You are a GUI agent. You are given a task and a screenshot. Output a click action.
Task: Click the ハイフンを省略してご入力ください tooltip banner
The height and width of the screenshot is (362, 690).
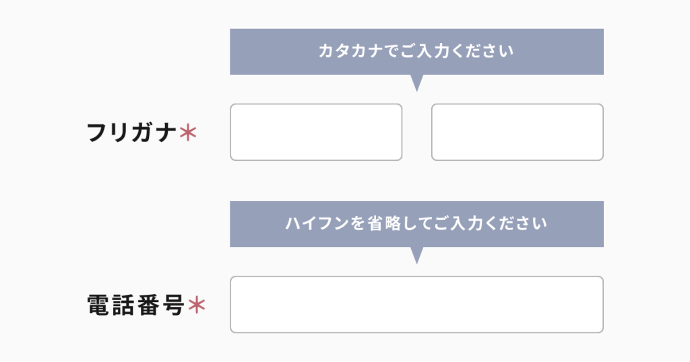coord(416,223)
